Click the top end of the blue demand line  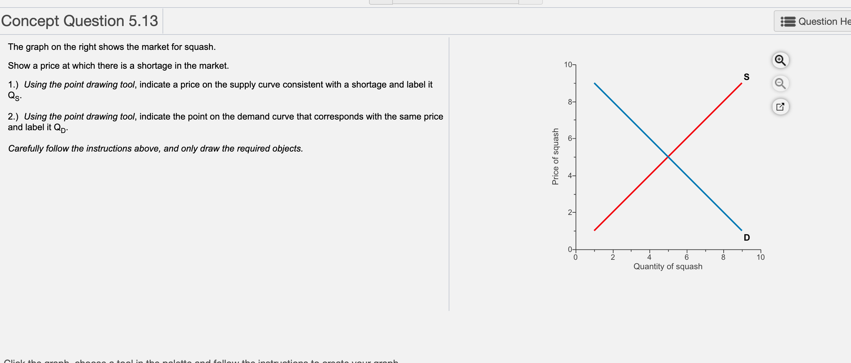click(x=595, y=84)
